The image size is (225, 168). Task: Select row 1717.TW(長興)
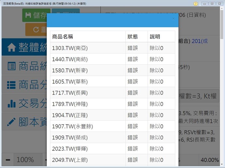click(x=112, y=93)
